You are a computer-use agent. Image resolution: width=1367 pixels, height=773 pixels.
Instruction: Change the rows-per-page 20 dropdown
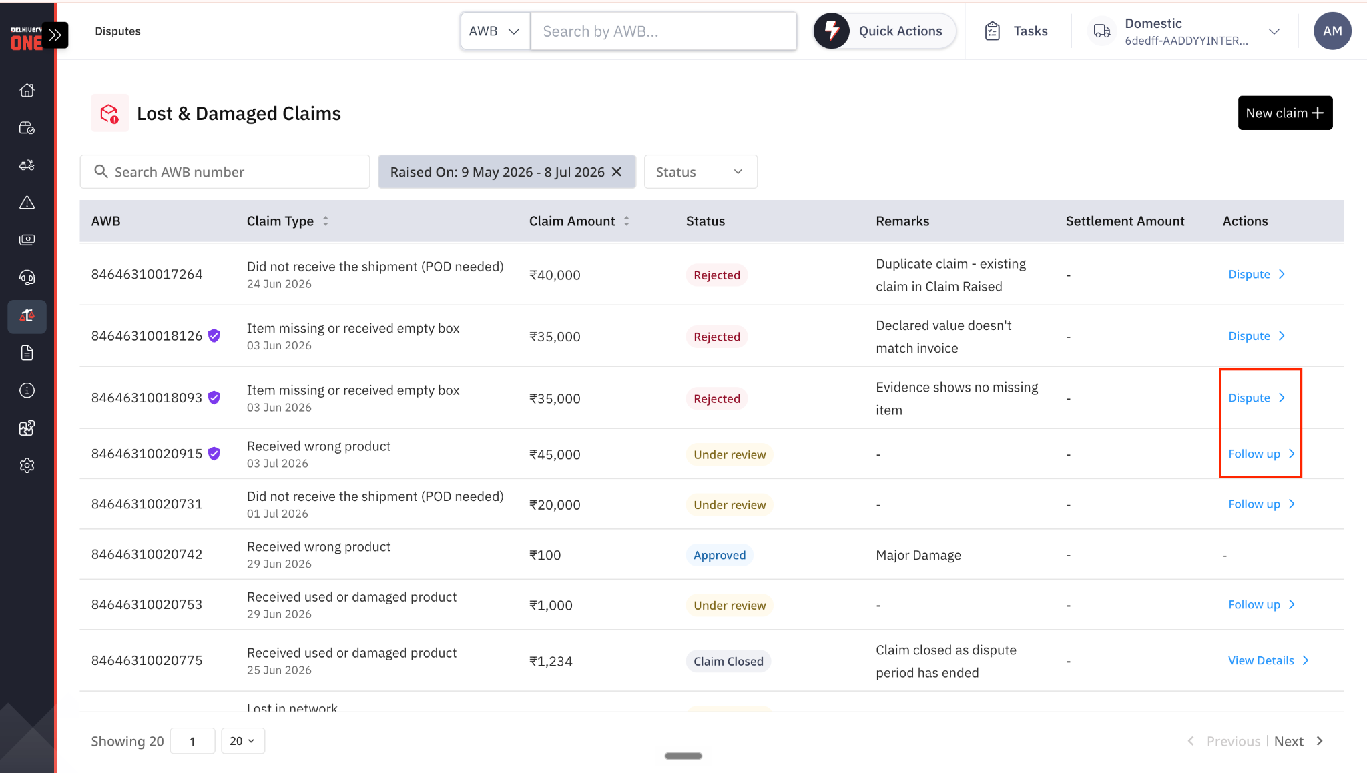pos(243,741)
